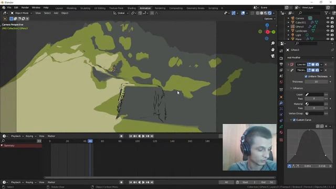Image resolution: width=336 pixels, height=189 pixels.
Task: Hide Camera with its eye icon
Action: point(328,18)
